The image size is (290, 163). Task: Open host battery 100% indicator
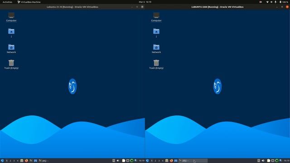pyautogui.click(x=284, y=2)
